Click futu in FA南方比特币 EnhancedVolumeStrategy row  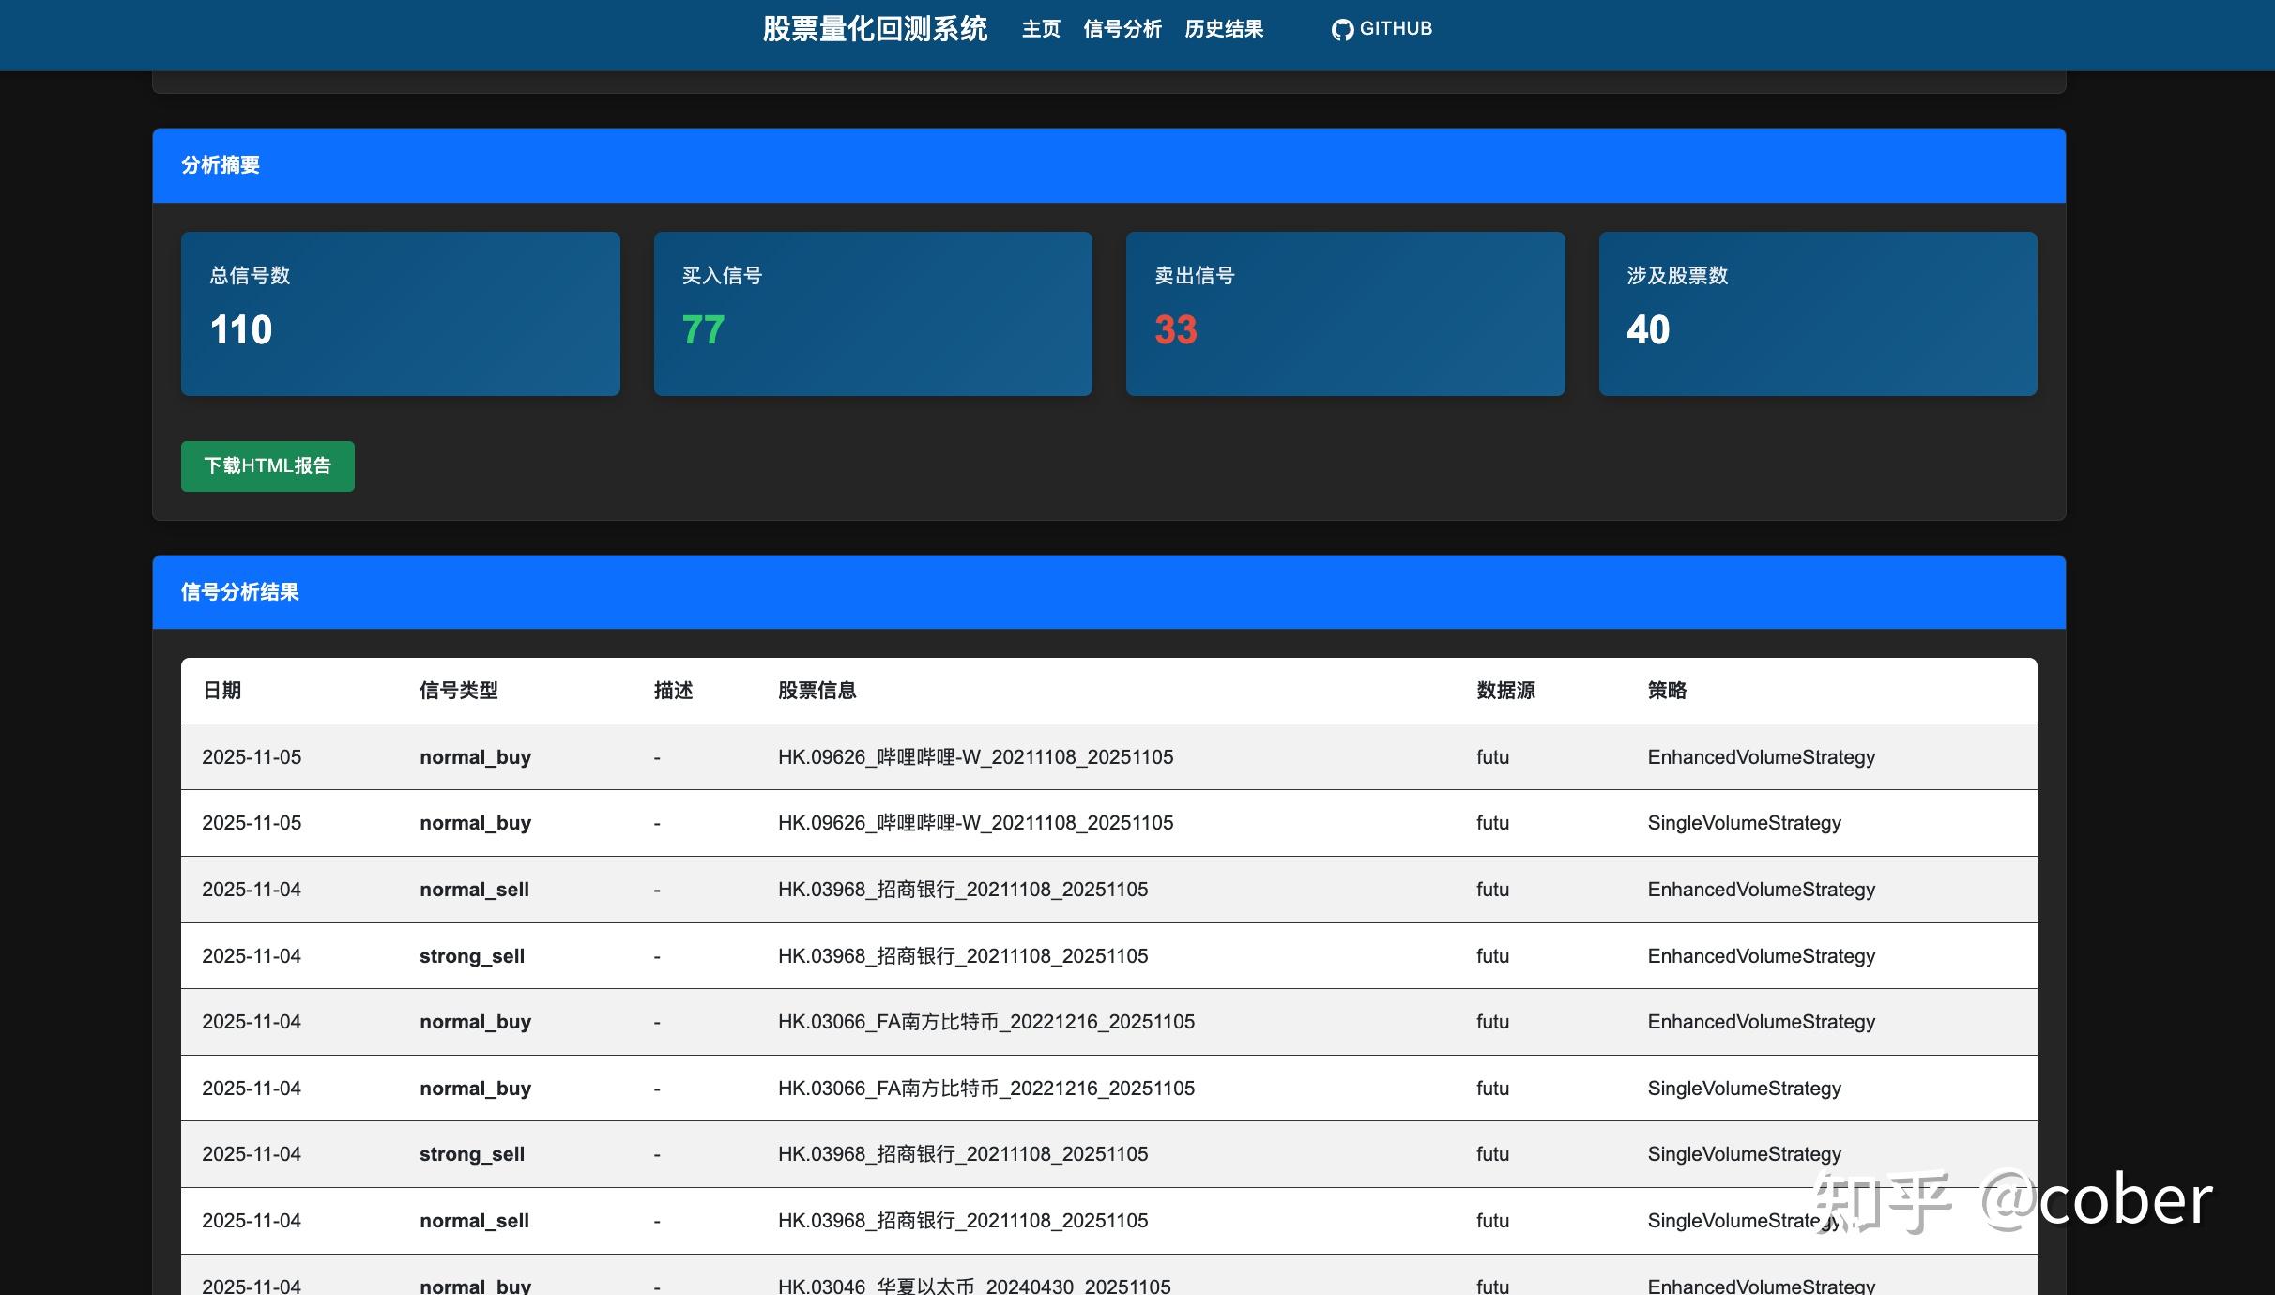coord(1493,1022)
